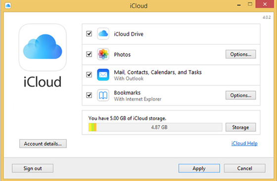Click the 4.87 GB storage usage bar
The width and height of the screenshot is (277, 181).
[x=155, y=127]
